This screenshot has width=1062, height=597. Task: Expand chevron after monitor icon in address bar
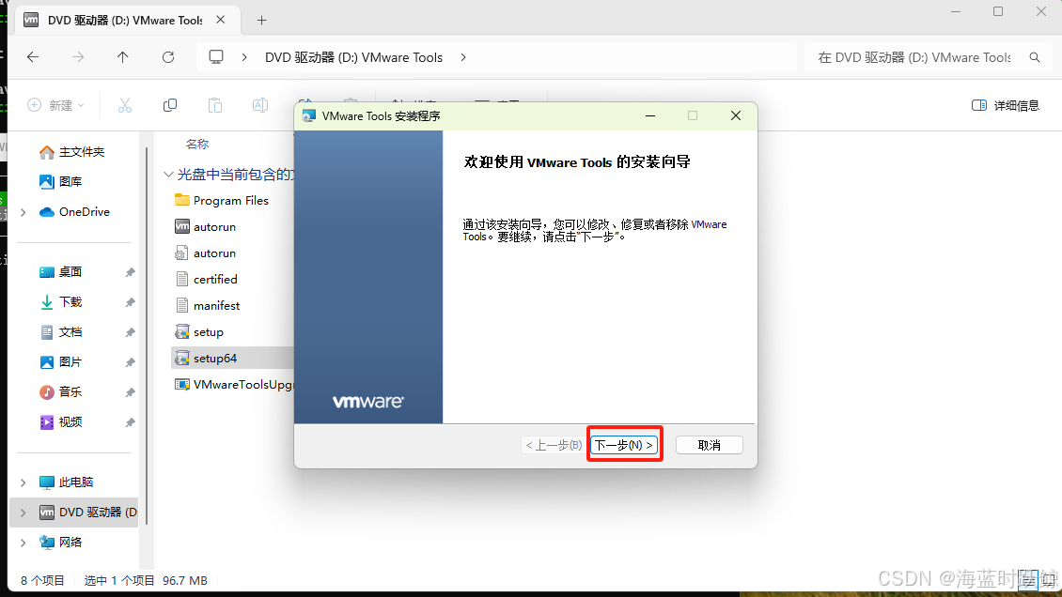click(x=244, y=57)
